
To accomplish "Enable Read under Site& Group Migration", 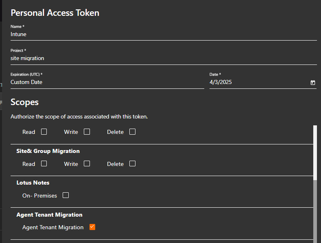I will (44, 163).
